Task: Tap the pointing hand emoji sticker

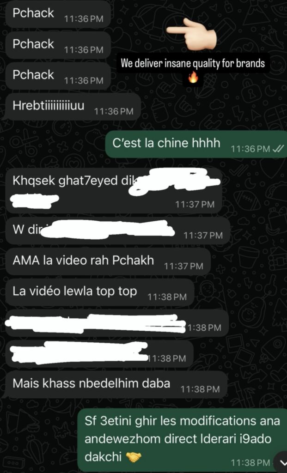Action: tap(191, 34)
